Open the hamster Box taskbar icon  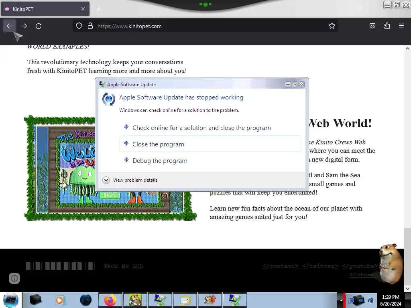(135, 300)
